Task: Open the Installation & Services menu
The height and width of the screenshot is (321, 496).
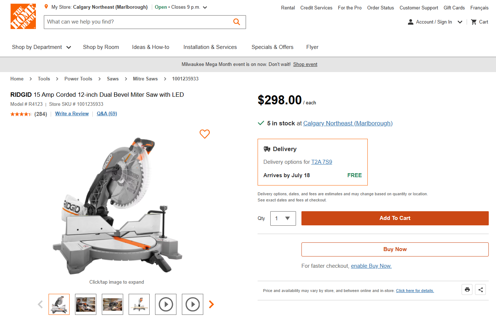Action: click(x=210, y=47)
